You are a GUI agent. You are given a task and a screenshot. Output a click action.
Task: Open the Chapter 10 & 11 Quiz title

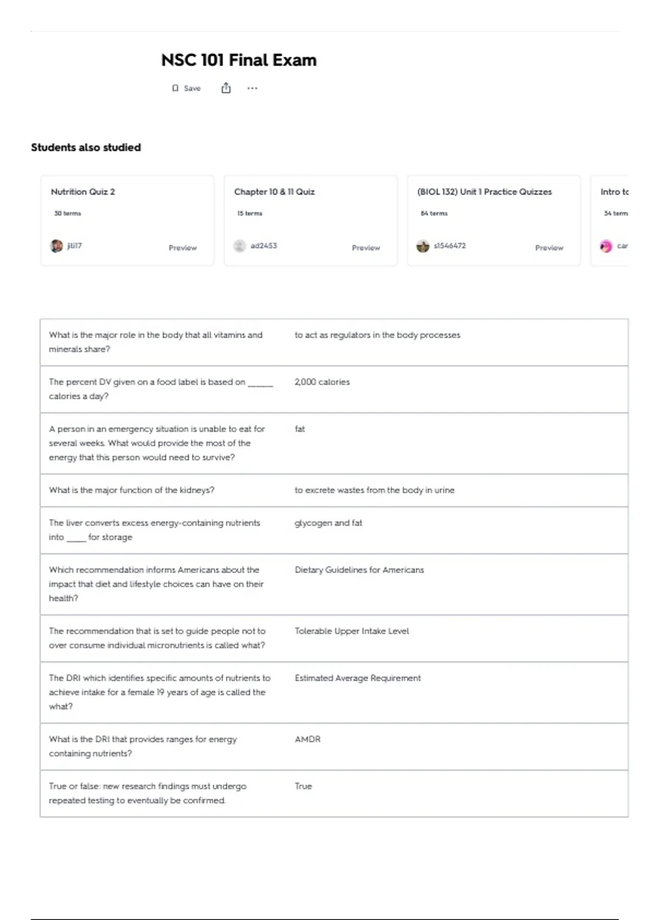(274, 192)
